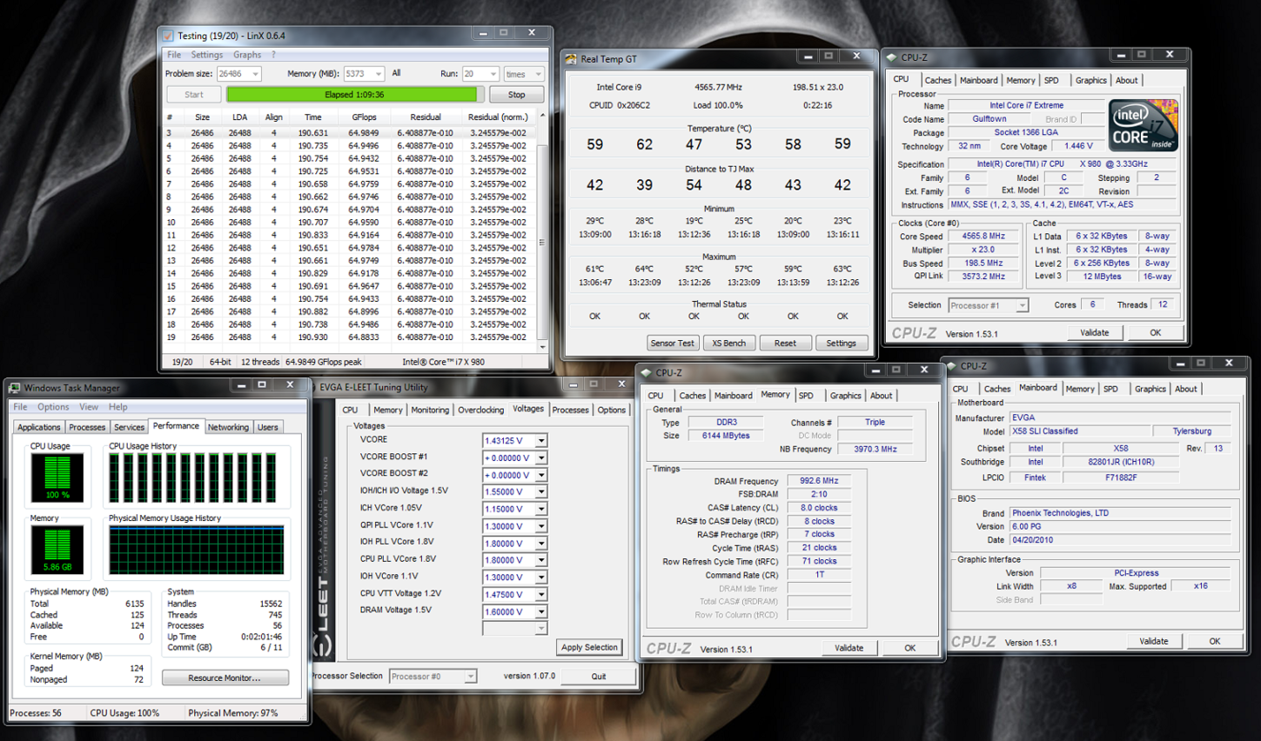Screen dimensions: 1261x741
Task: Open E-LEET Processor Selection dropdown
Action: (x=470, y=676)
